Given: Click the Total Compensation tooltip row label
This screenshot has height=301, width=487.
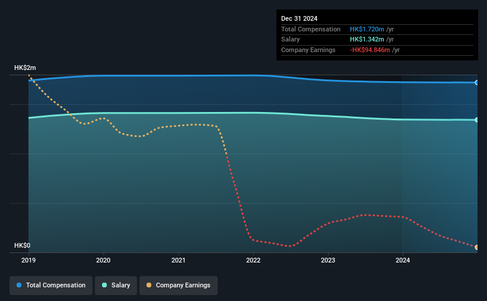Looking at the screenshot, I should click(x=311, y=29).
